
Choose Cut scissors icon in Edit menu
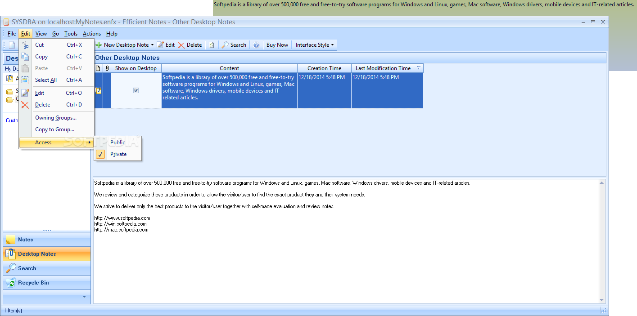point(25,45)
